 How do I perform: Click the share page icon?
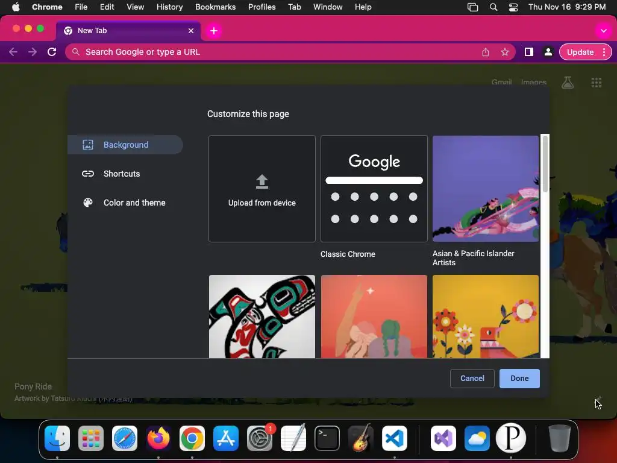486,52
